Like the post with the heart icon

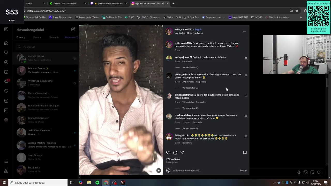(168, 153)
